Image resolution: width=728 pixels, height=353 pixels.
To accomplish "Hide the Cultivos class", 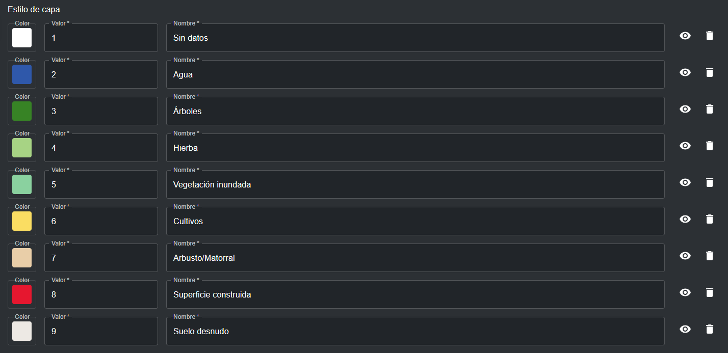I will [x=685, y=219].
